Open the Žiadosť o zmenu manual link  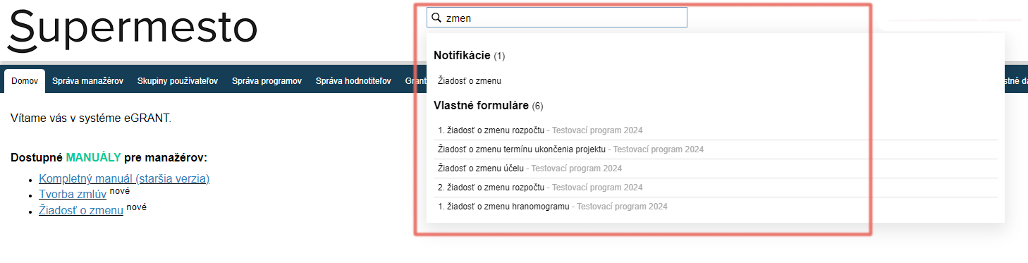pyautogui.click(x=81, y=210)
